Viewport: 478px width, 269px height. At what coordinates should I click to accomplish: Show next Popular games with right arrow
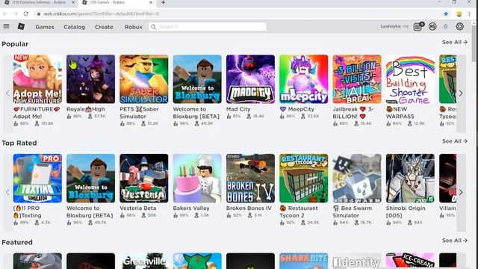tap(461, 93)
